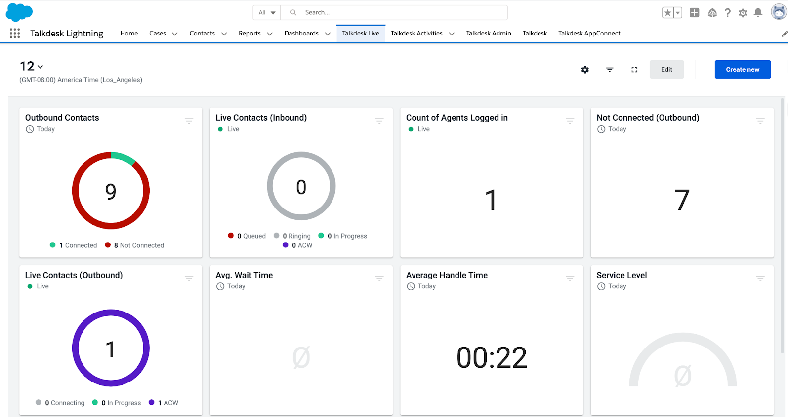
Task: Open dashboard settings gear icon
Action: pyautogui.click(x=585, y=70)
